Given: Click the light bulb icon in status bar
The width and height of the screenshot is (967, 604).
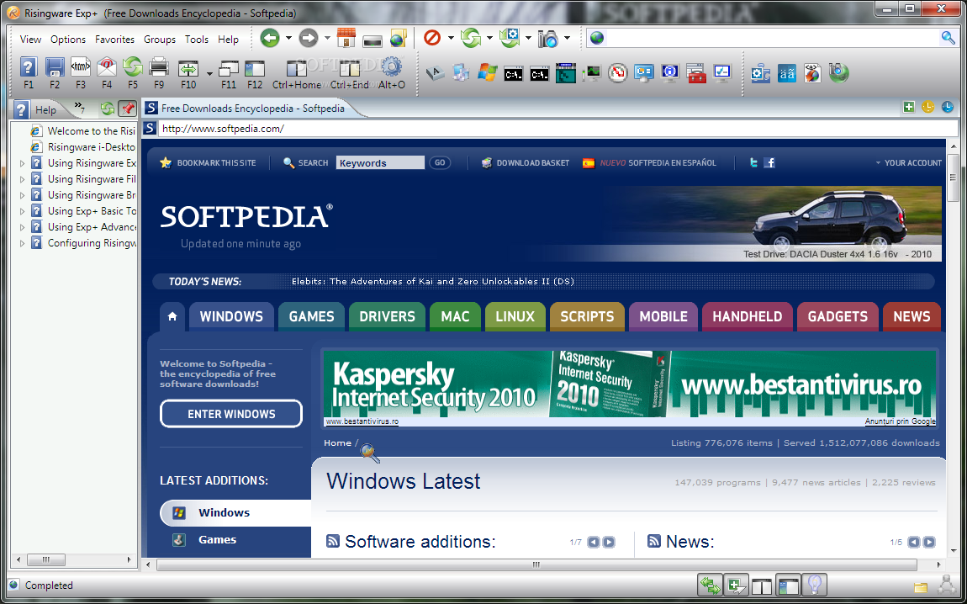Looking at the screenshot, I should [816, 585].
